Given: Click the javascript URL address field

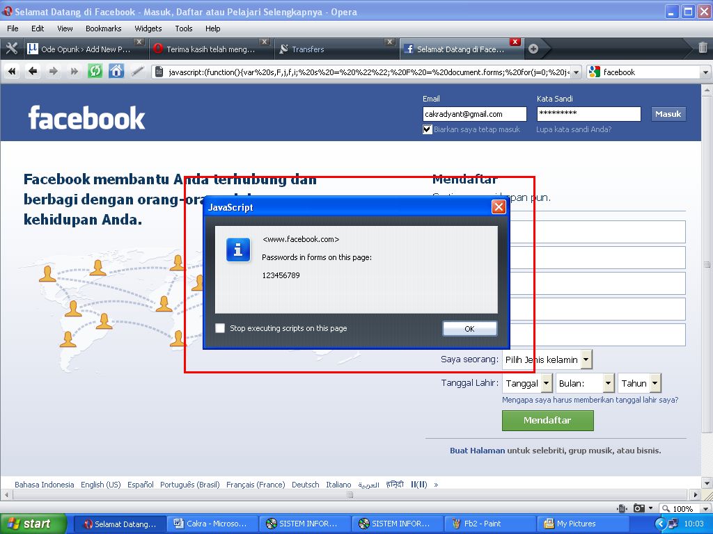Looking at the screenshot, I should pyautogui.click(x=368, y=72).
